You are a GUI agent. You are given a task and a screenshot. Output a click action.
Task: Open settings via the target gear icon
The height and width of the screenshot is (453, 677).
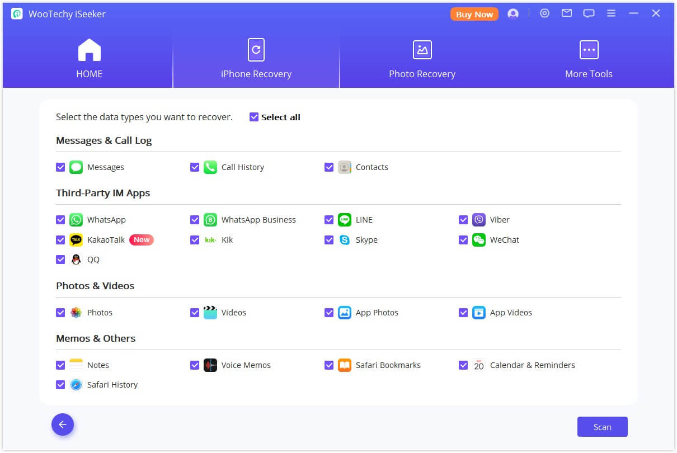[544, 13]
